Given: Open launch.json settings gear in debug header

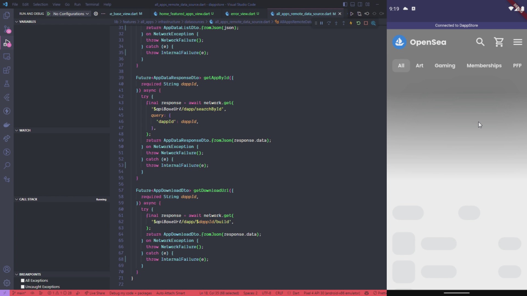Looking at the screenshot, I should tap(96, 14).
